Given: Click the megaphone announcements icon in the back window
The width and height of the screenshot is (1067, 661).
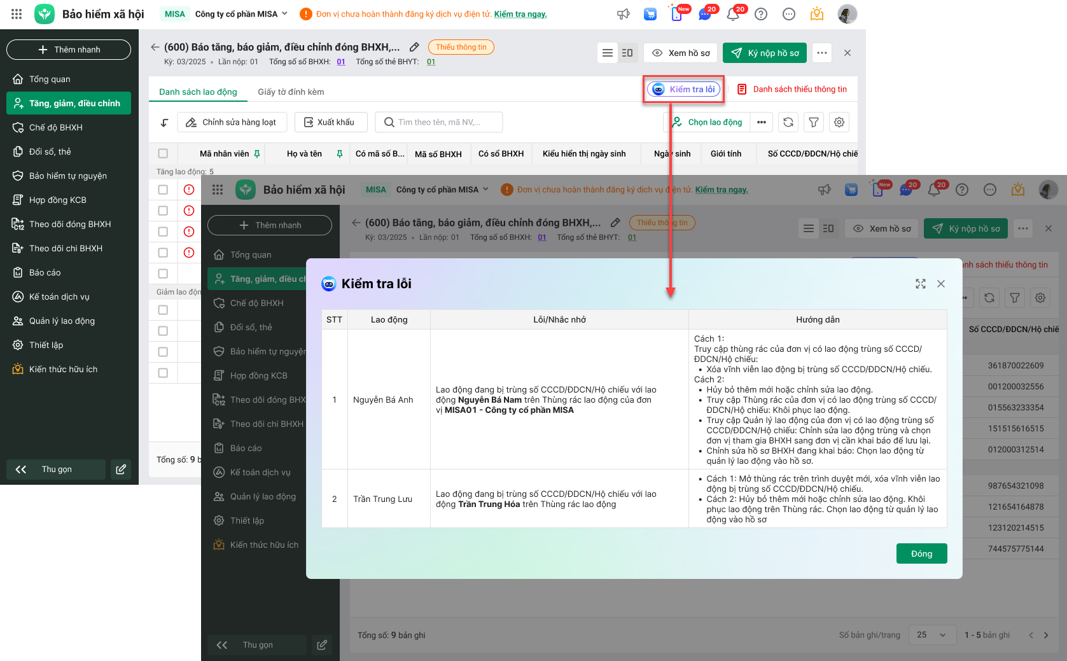Looking at the screenshot, I should 624,14.
